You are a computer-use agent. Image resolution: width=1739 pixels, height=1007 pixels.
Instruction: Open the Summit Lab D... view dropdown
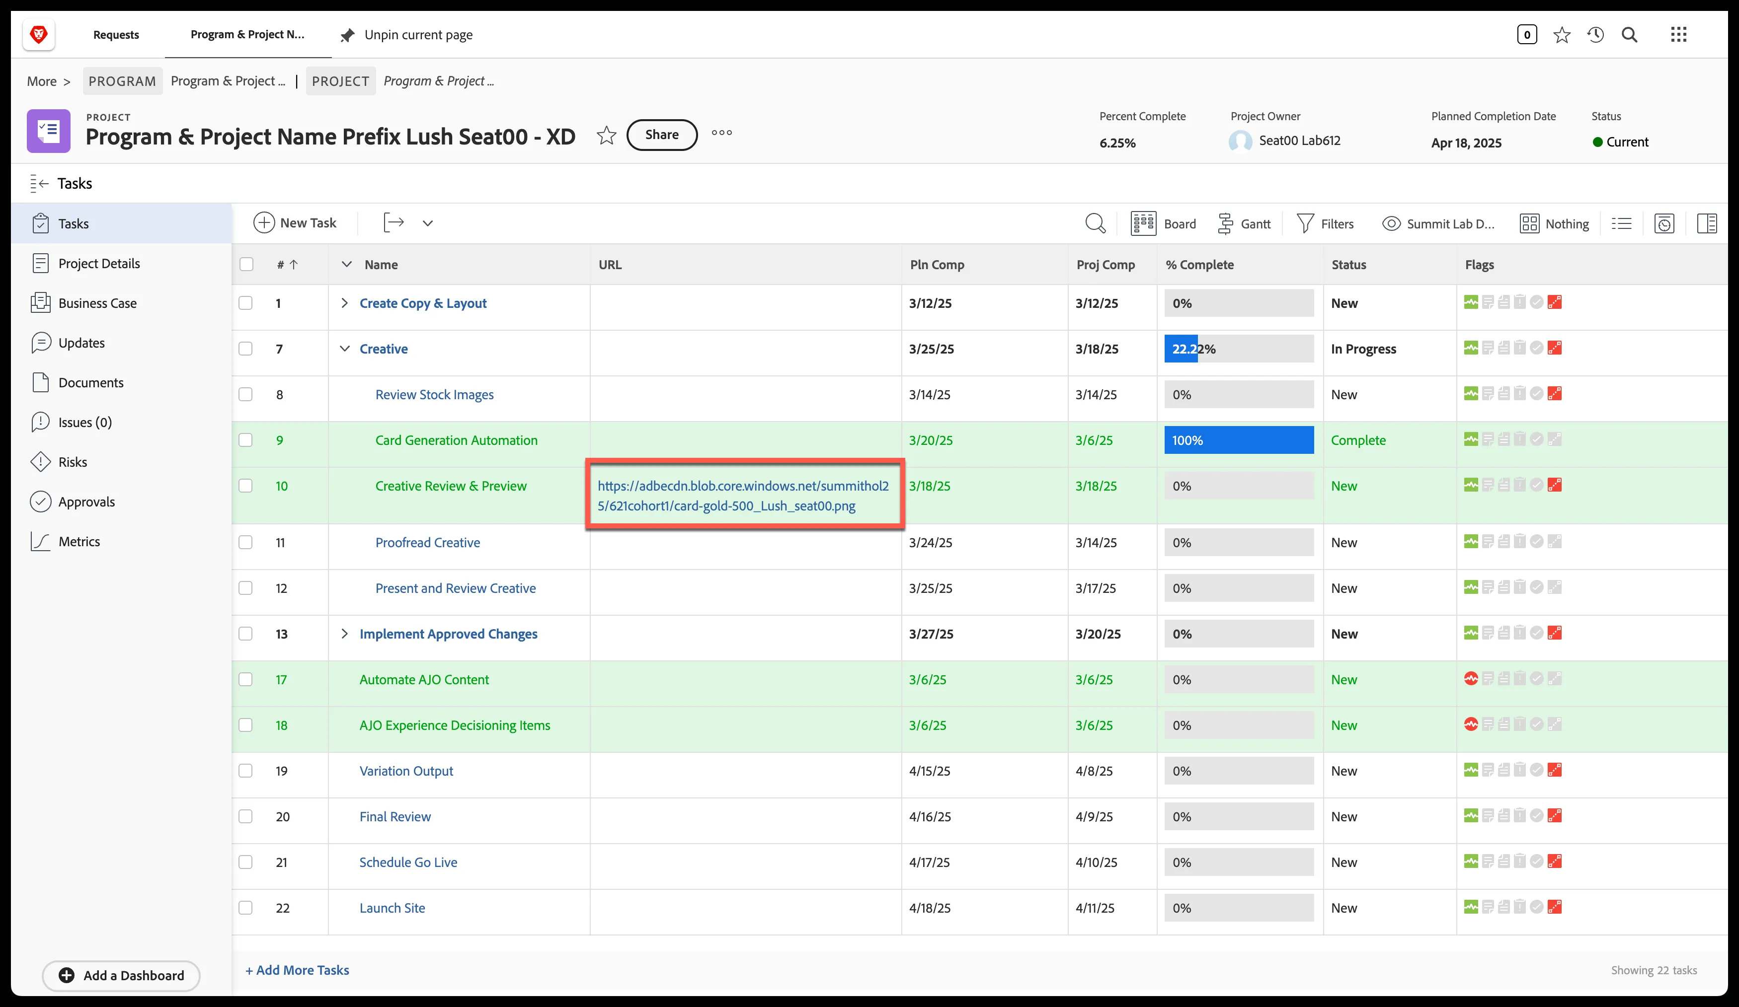click(x=1438, y=224)
